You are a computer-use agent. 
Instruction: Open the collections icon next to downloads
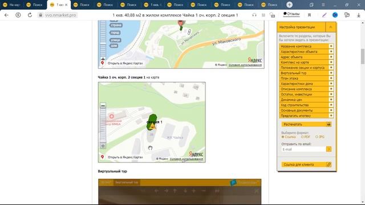point(347,15)
